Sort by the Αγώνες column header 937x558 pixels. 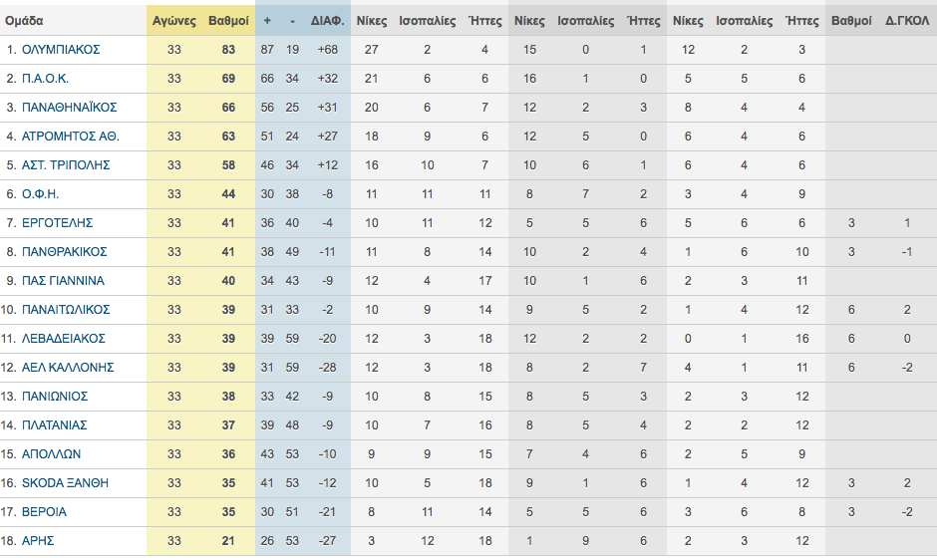[173, 20]
